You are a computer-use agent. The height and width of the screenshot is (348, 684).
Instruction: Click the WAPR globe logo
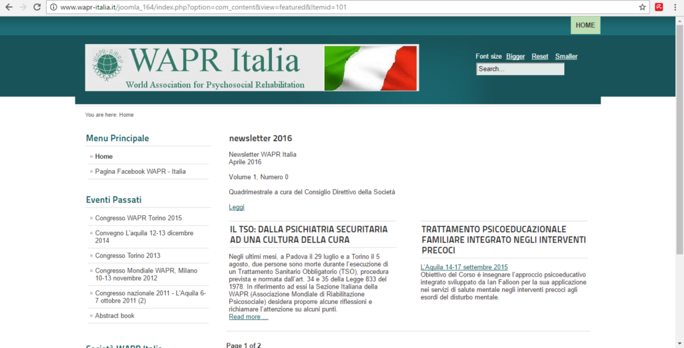[x=108, y=65]
